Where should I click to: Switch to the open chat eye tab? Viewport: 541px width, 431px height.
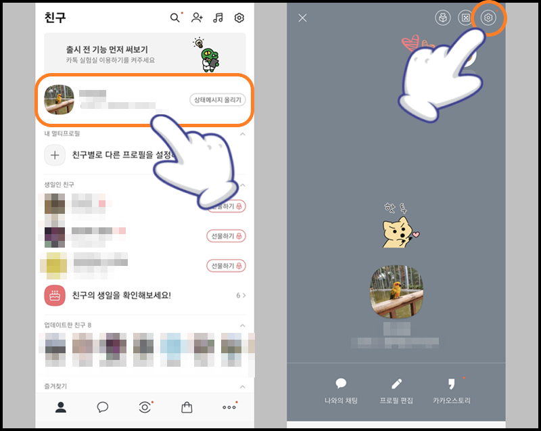[145, 407]
